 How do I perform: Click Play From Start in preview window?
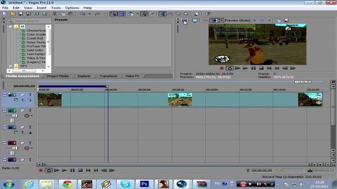point(237,68)
